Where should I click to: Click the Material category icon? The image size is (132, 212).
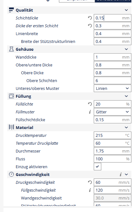(x=11, y=127)
